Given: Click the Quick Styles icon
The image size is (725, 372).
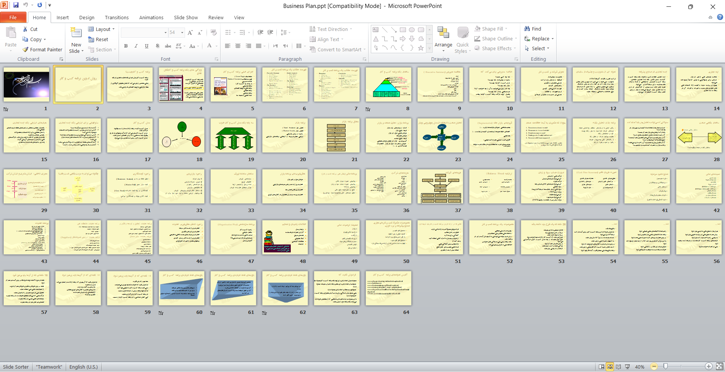Looking at the screenshot, I should [x=463, y=33].
